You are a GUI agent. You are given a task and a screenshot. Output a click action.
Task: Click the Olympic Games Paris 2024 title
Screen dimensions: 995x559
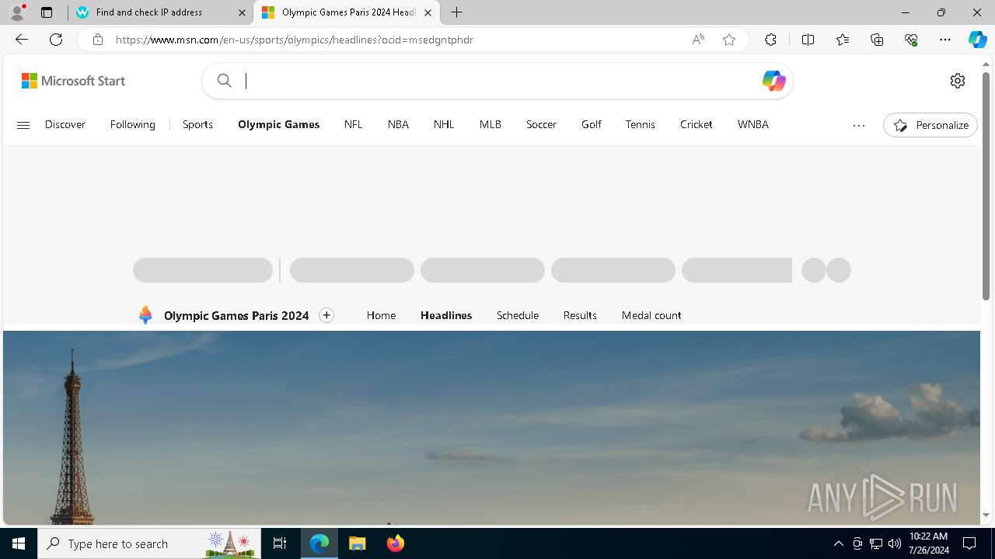point(236,315)
